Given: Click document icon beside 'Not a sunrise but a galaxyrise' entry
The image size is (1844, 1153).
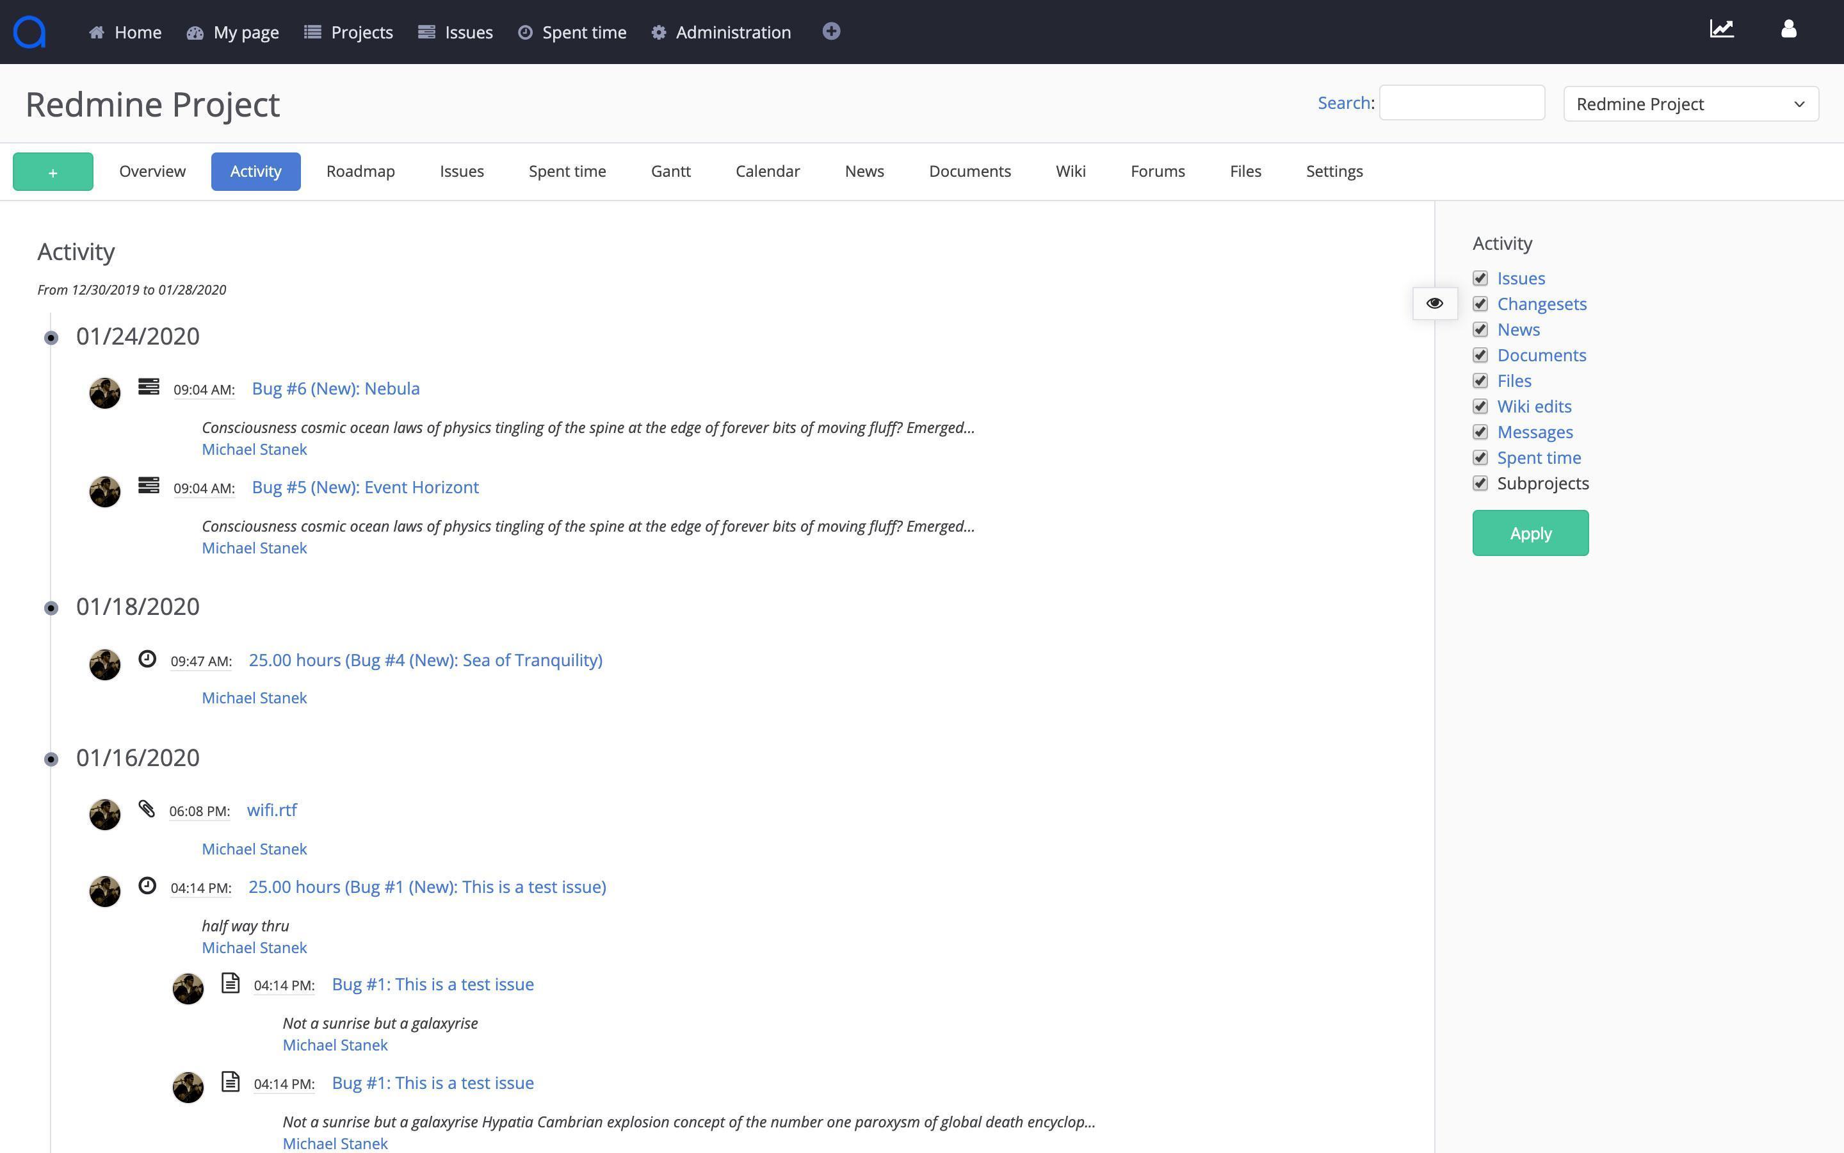Looking at the screenshot, I should pos(230,983).
